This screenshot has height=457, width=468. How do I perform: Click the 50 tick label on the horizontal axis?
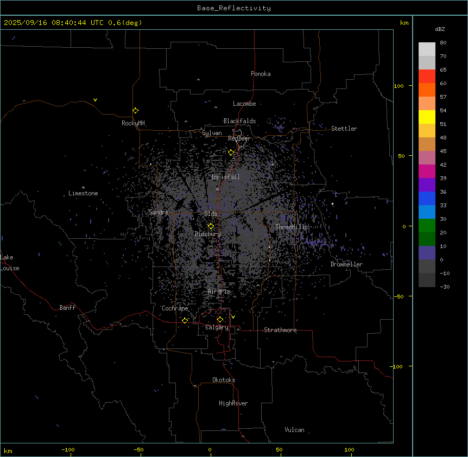[x=279, y=449]
